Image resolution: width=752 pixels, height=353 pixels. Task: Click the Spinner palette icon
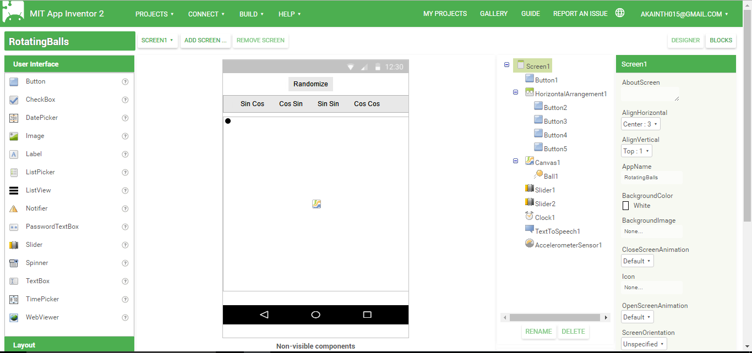pos(14,263)
